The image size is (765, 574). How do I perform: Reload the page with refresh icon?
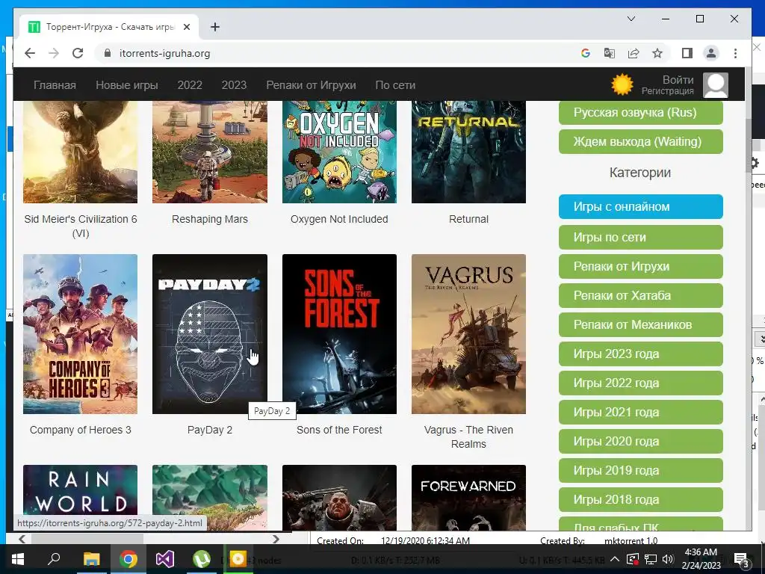(x=78, y=53)
